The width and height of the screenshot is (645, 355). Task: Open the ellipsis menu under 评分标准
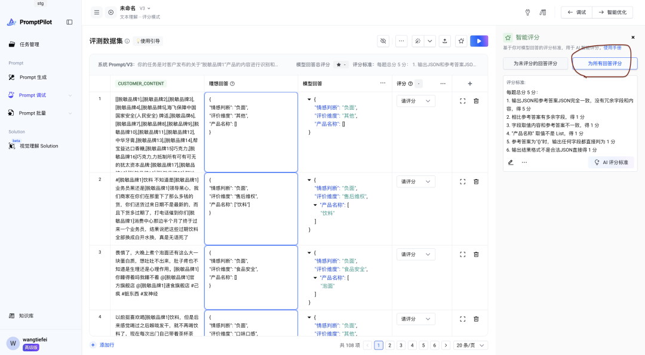point(524,162)
